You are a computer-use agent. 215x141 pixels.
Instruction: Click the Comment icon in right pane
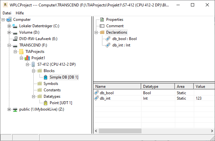click(102, 26)
